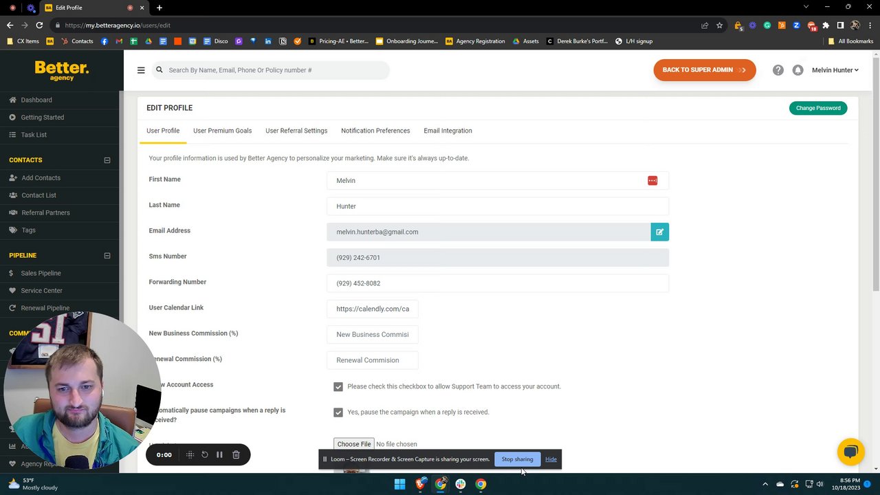Open the Melvin Hunter user dropdown

point(835,70)
